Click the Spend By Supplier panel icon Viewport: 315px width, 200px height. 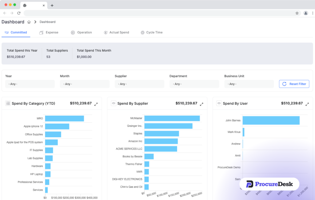(114, 103)
